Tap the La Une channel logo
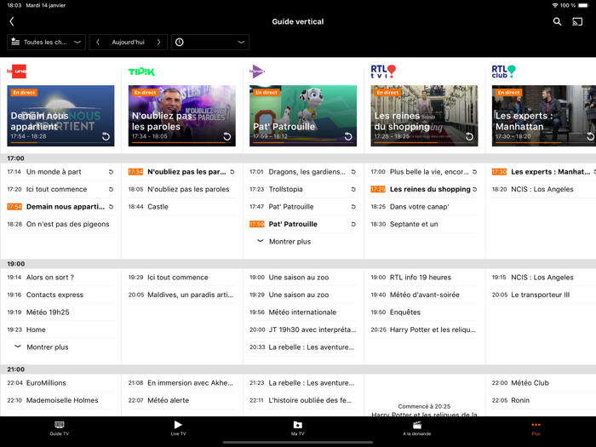 click(x=17, y=71)
